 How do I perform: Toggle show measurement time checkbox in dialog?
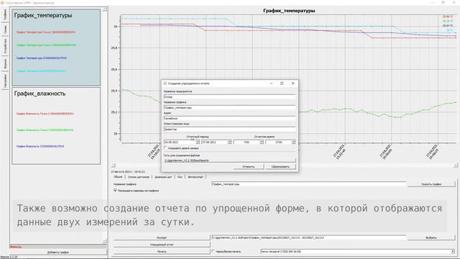click(165, 148)
